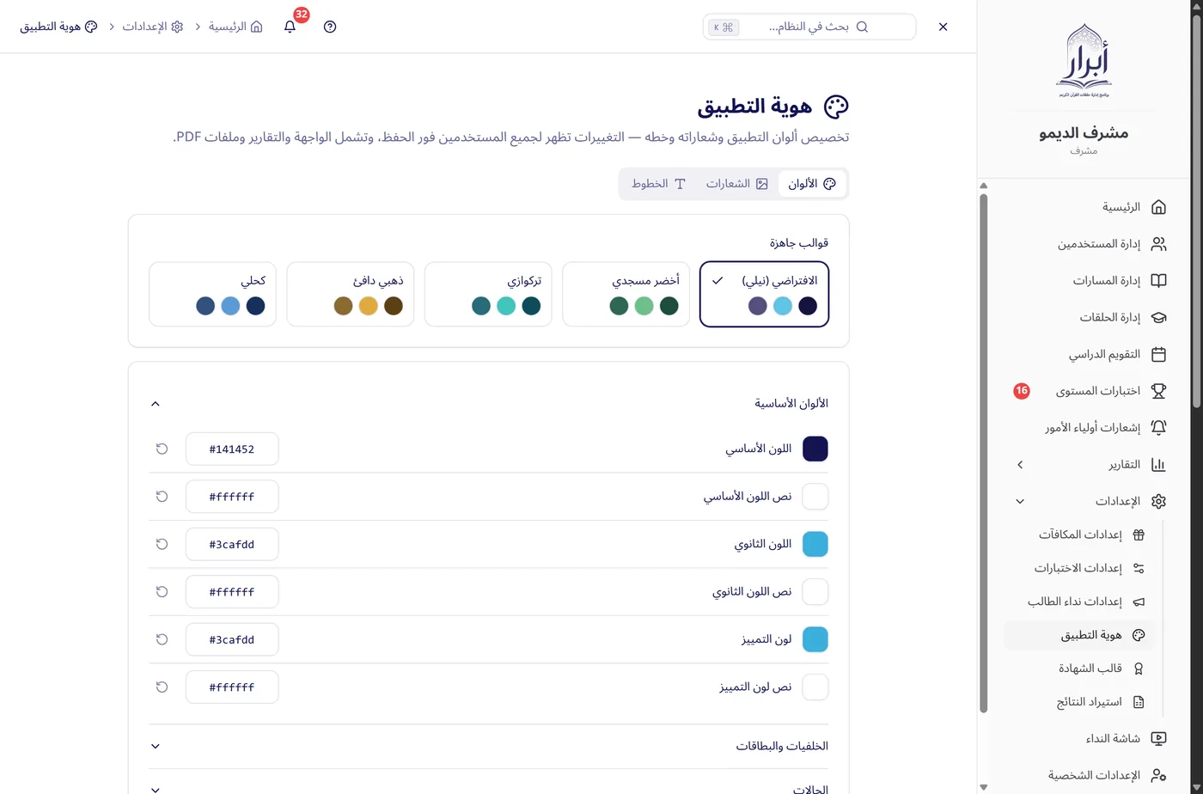Screen dimensions: 1203x794
Task: Reset نص لون التمييز value
Action: point(162,687)
